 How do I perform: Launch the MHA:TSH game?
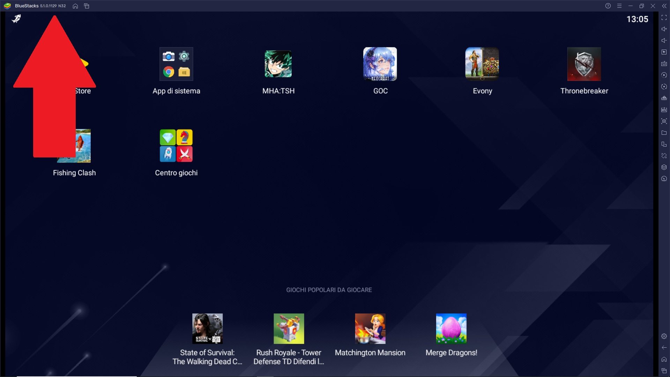point(278,64)
